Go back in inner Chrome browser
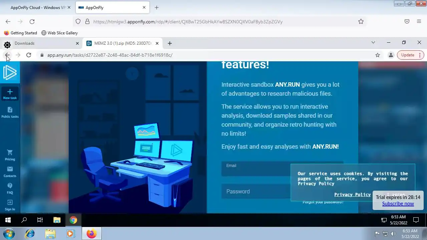427x240 pixels. click(7, 55)
